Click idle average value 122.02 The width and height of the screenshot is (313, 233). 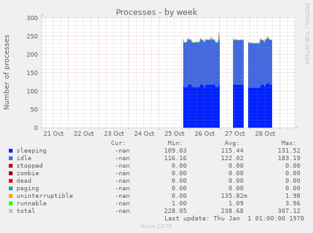232,158
